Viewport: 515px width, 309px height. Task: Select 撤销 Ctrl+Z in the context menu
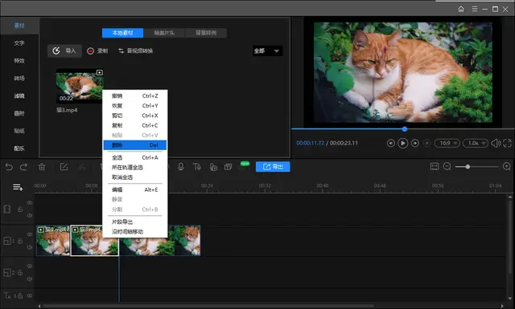pos(135,96)
